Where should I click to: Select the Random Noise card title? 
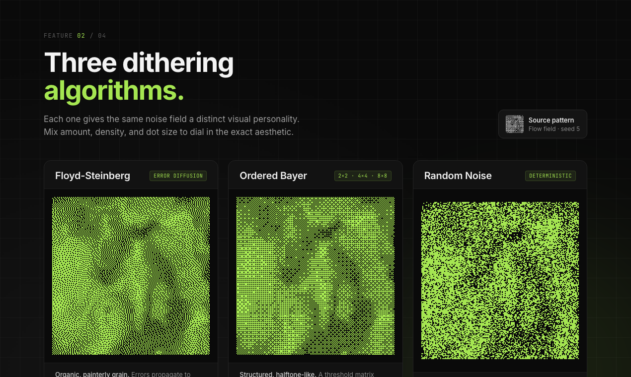[458, 176]
